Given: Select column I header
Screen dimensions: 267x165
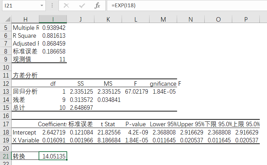Looking at the screenshot, I should click(x=53, y=20).
